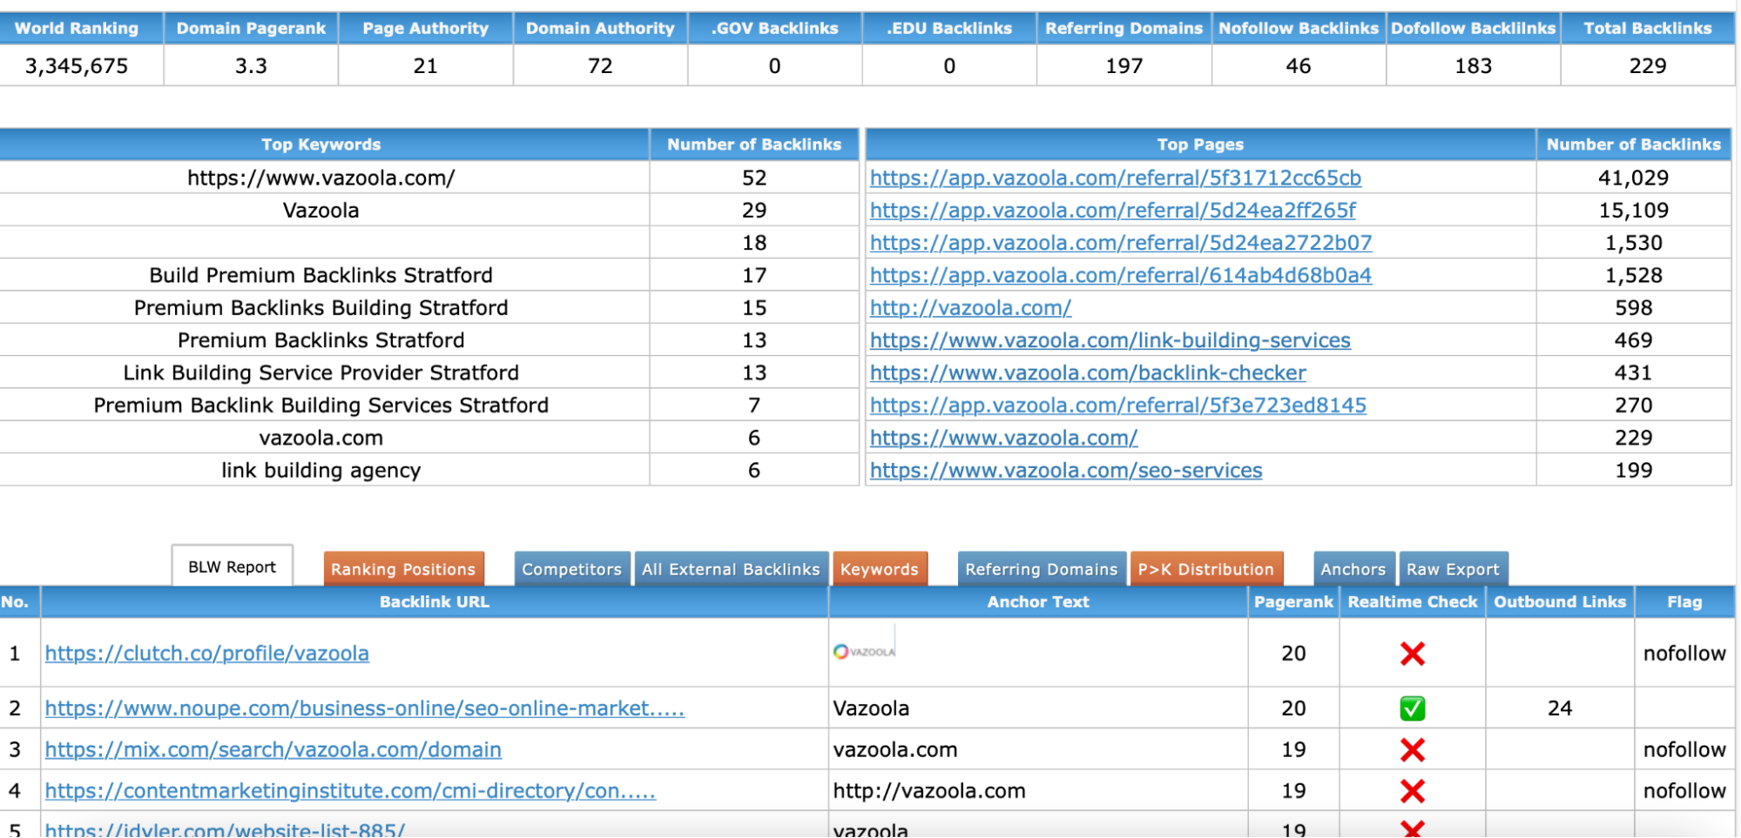
Task: Select keyword 'Premium Backlink Building Services Stratford'
Action: point(321,405)
